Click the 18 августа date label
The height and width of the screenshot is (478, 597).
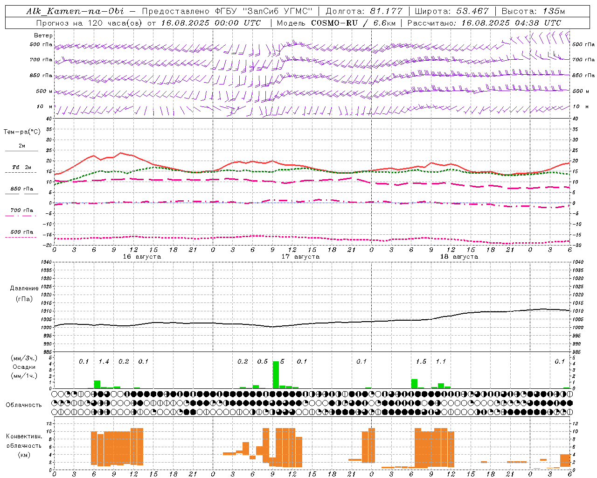(459, 257)
